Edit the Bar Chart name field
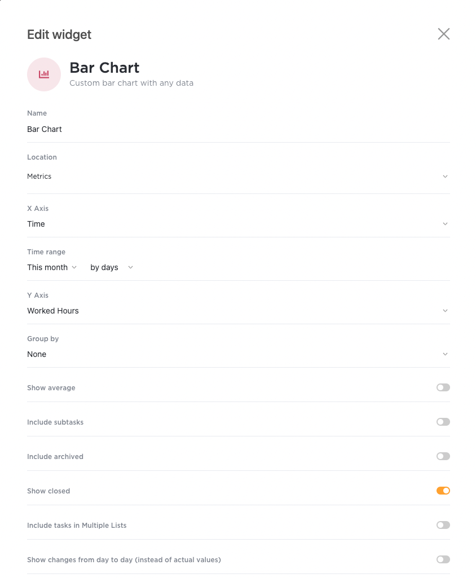The height and width of the screenshot is (578, 476). pyautogui.click(x=238, y=129)
